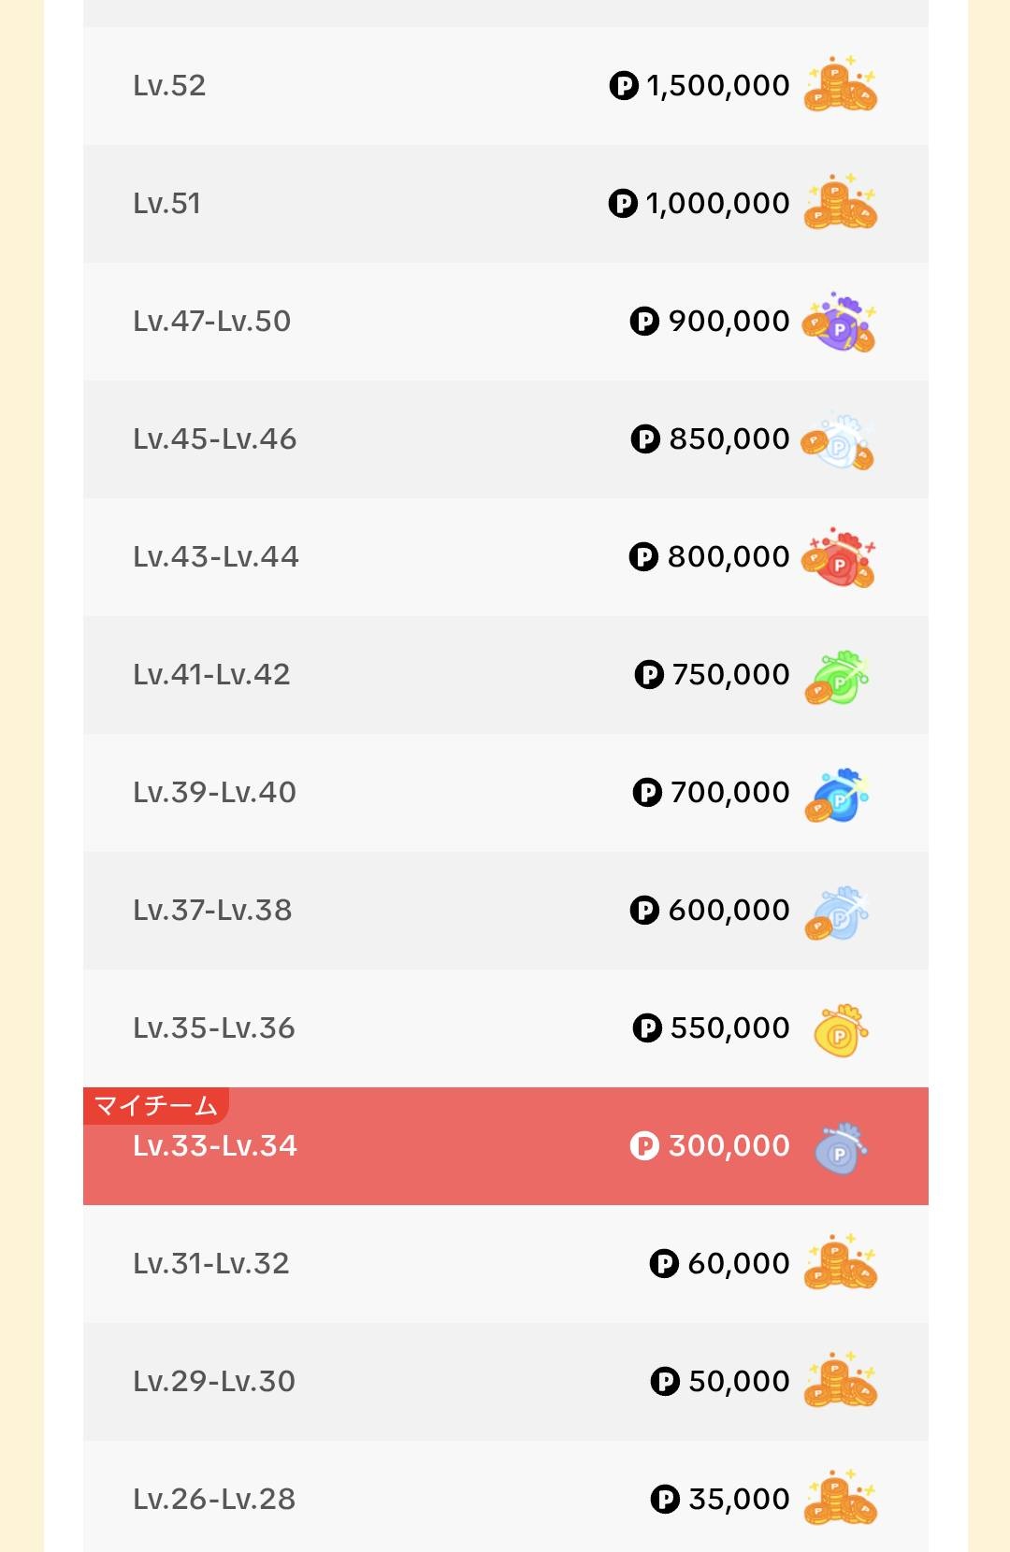Click the 900,000 points amount
Screen dimensions: 1010x1552
pos(729,321)
